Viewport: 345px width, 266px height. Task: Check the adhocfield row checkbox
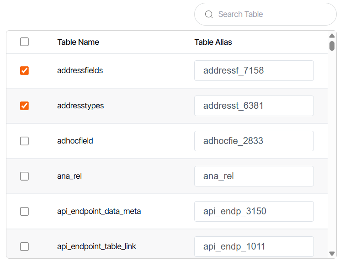pos(25,141)
